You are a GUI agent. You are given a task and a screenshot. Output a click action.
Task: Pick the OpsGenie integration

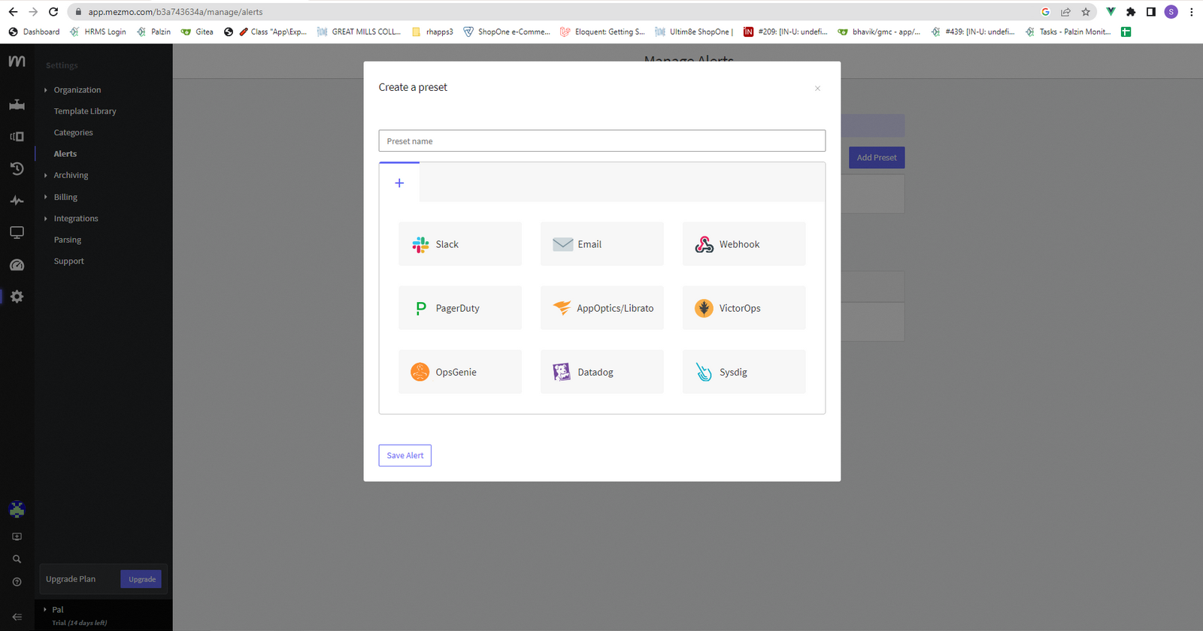pos(459,372)
